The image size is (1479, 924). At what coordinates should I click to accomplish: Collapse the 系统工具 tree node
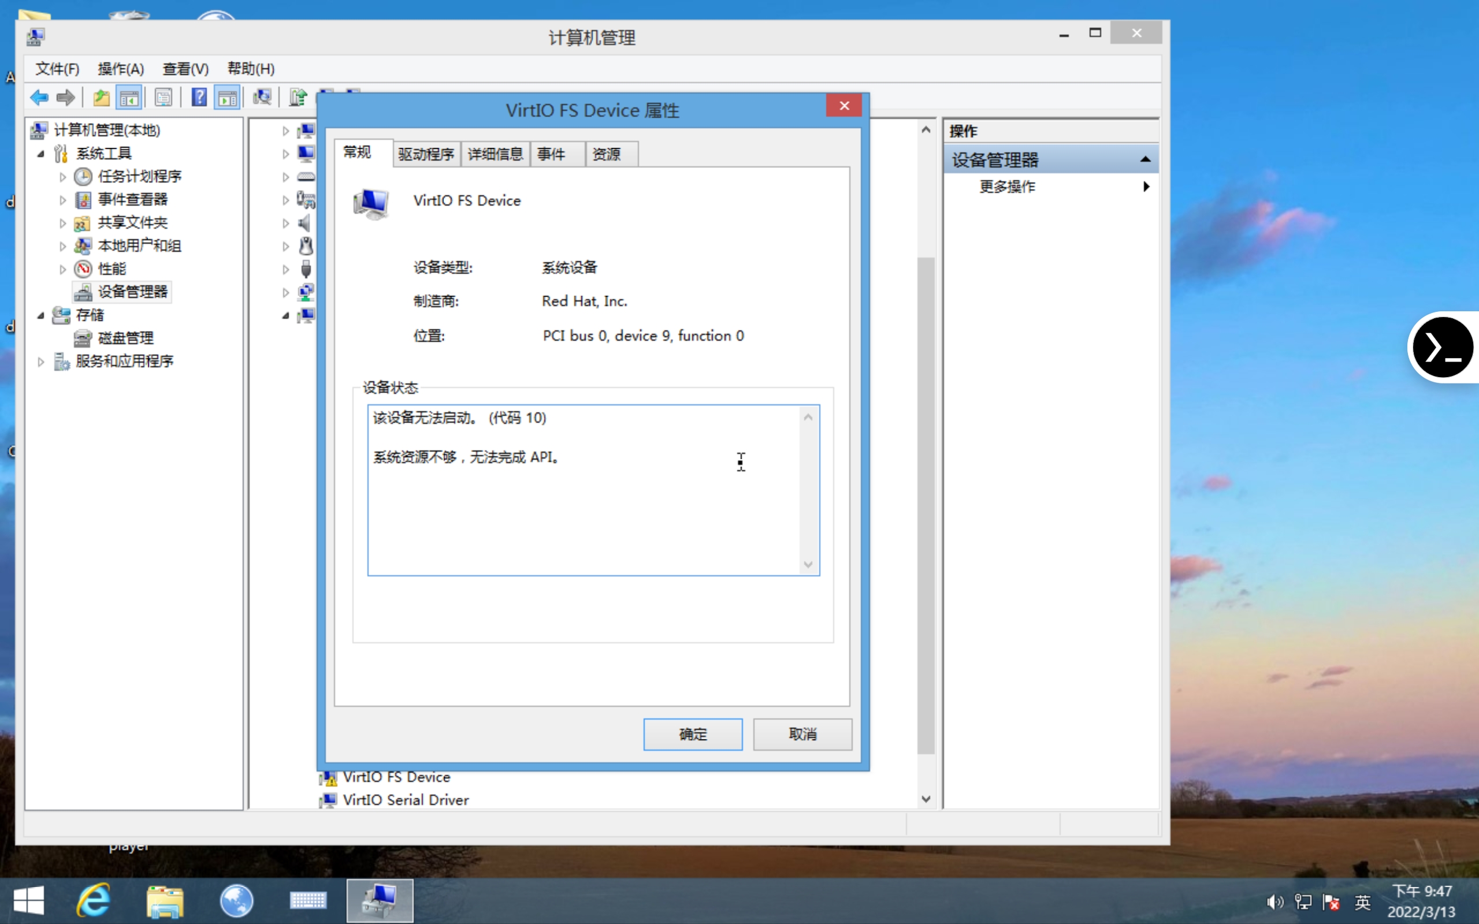coord(40,154)
